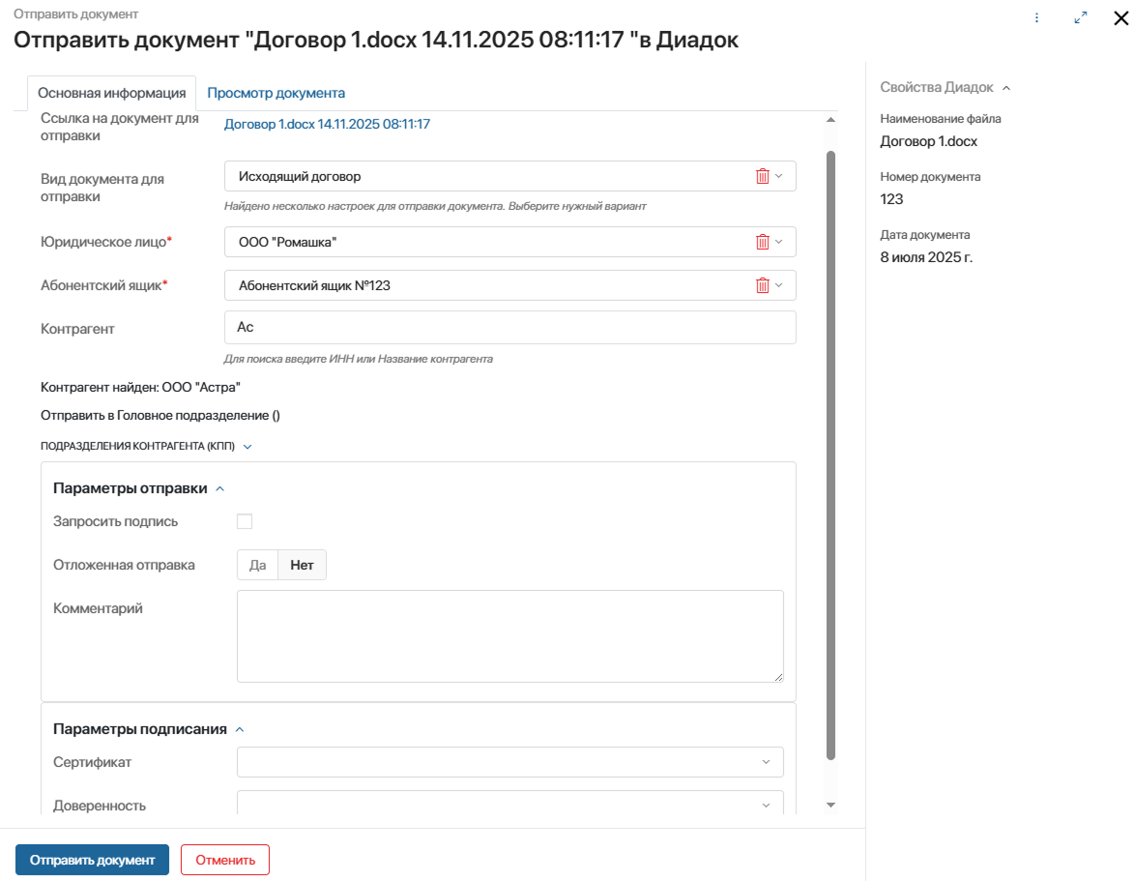Open the Сертификат dropdown
The image size is (1134, 881).
[509, 762]
